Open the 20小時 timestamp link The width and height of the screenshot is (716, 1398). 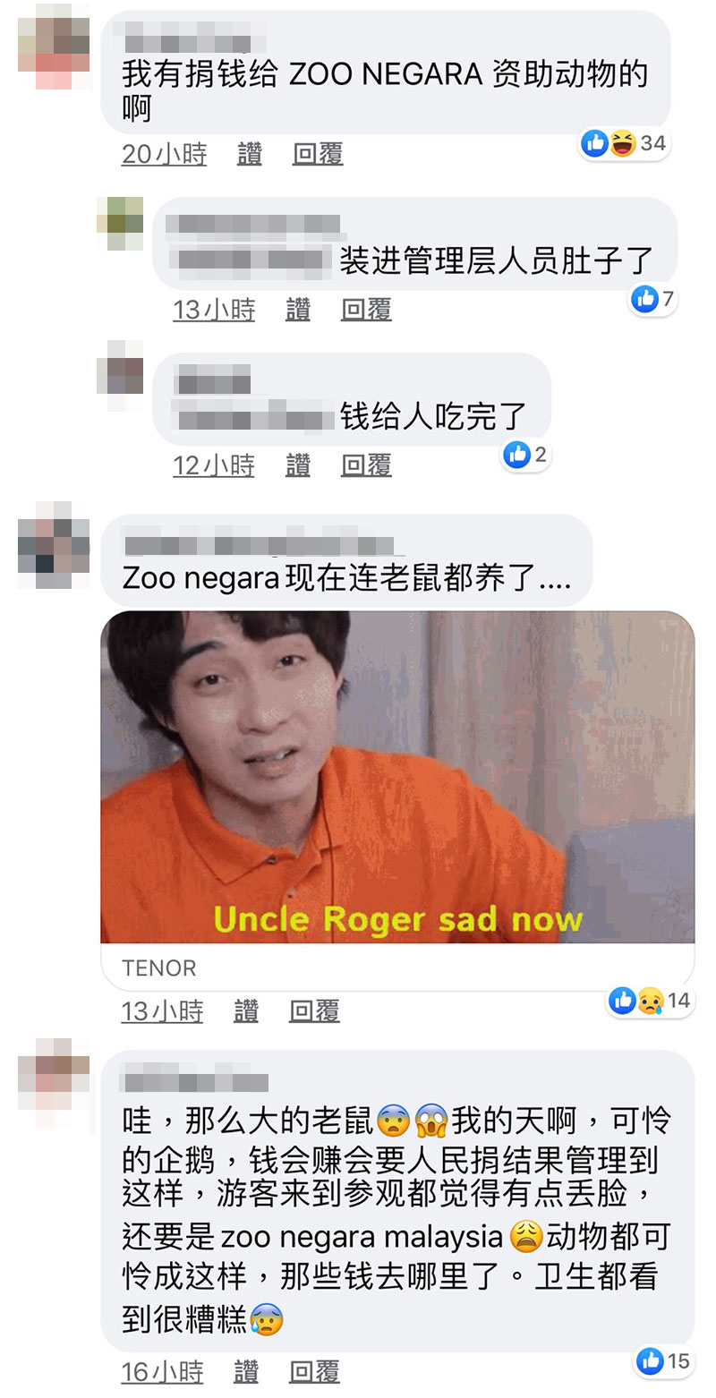tap(164, 154)
